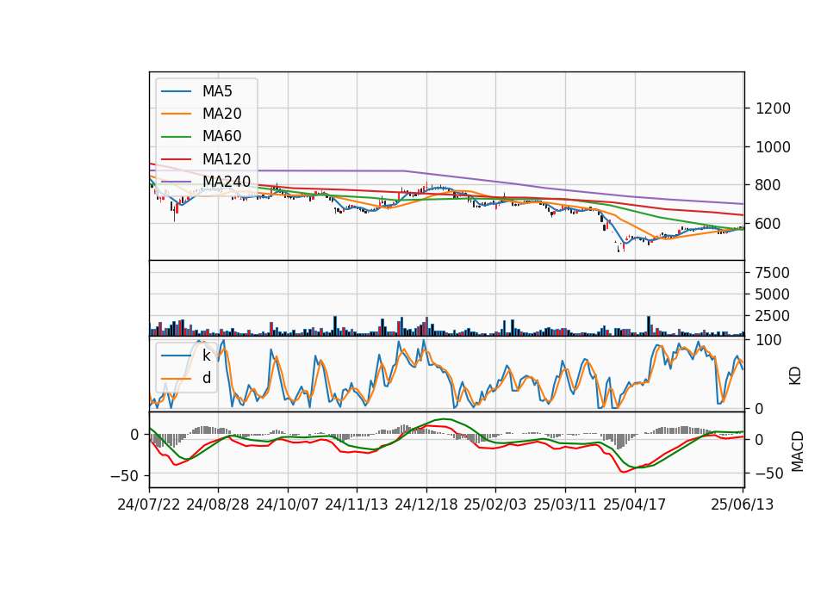Click the d legend label in KD panel
Viewport: 827px width, 594px height.
[207, 379]
